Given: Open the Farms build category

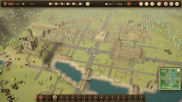Looking at the screenshot, I should point(73,98).
